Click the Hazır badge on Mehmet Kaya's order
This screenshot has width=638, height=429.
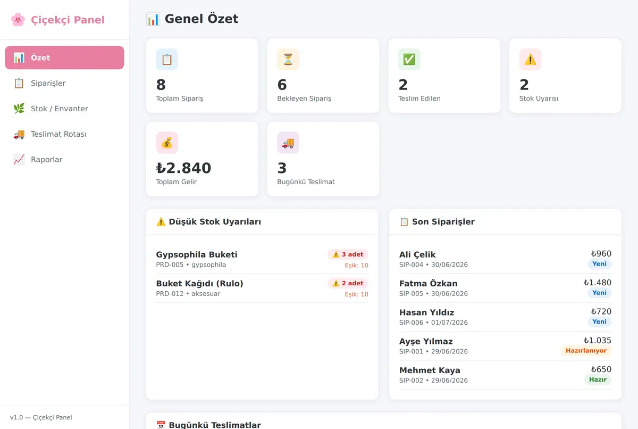598,380
